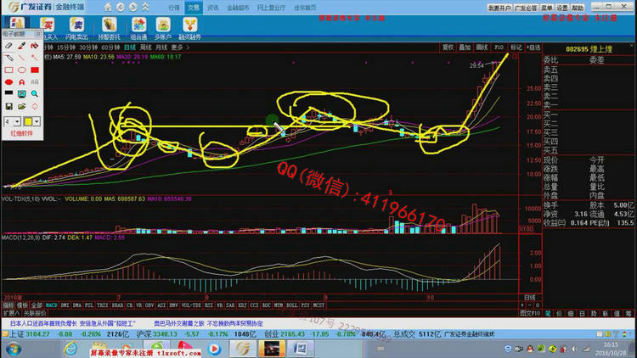The image size is (637, 358).
Task: Select the 15分钟 chart period
Action: pyautogui.click(x=65, y=48)
